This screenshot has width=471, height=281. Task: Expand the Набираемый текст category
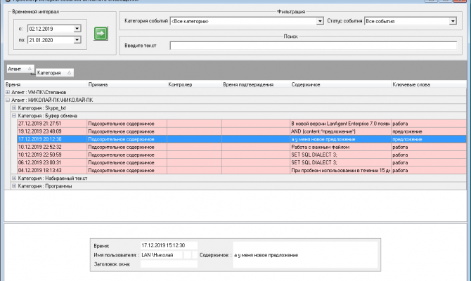pyautogui.click(x=14, y=178)
